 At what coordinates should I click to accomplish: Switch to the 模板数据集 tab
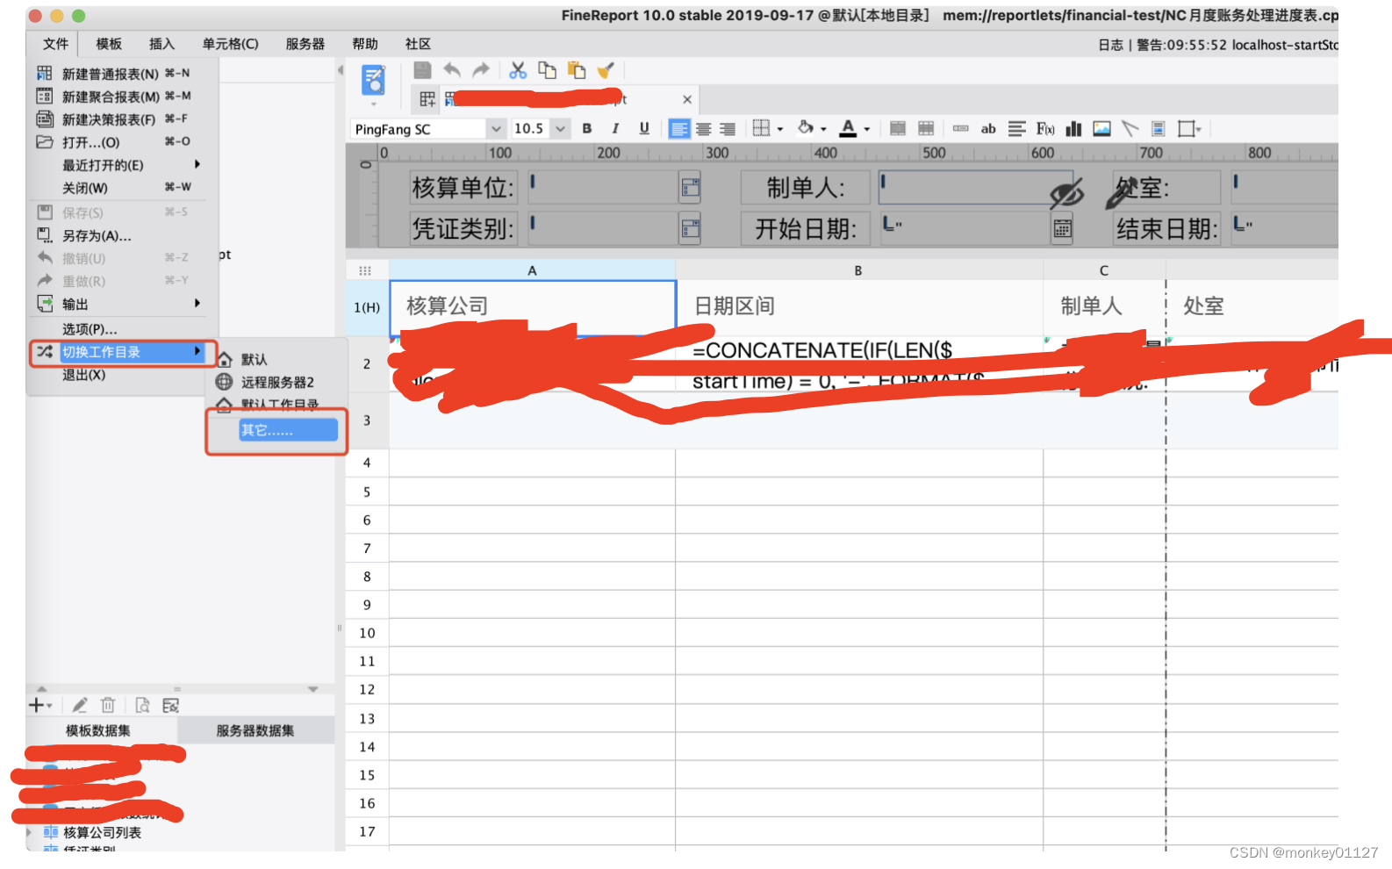click(x=98, y=730)
